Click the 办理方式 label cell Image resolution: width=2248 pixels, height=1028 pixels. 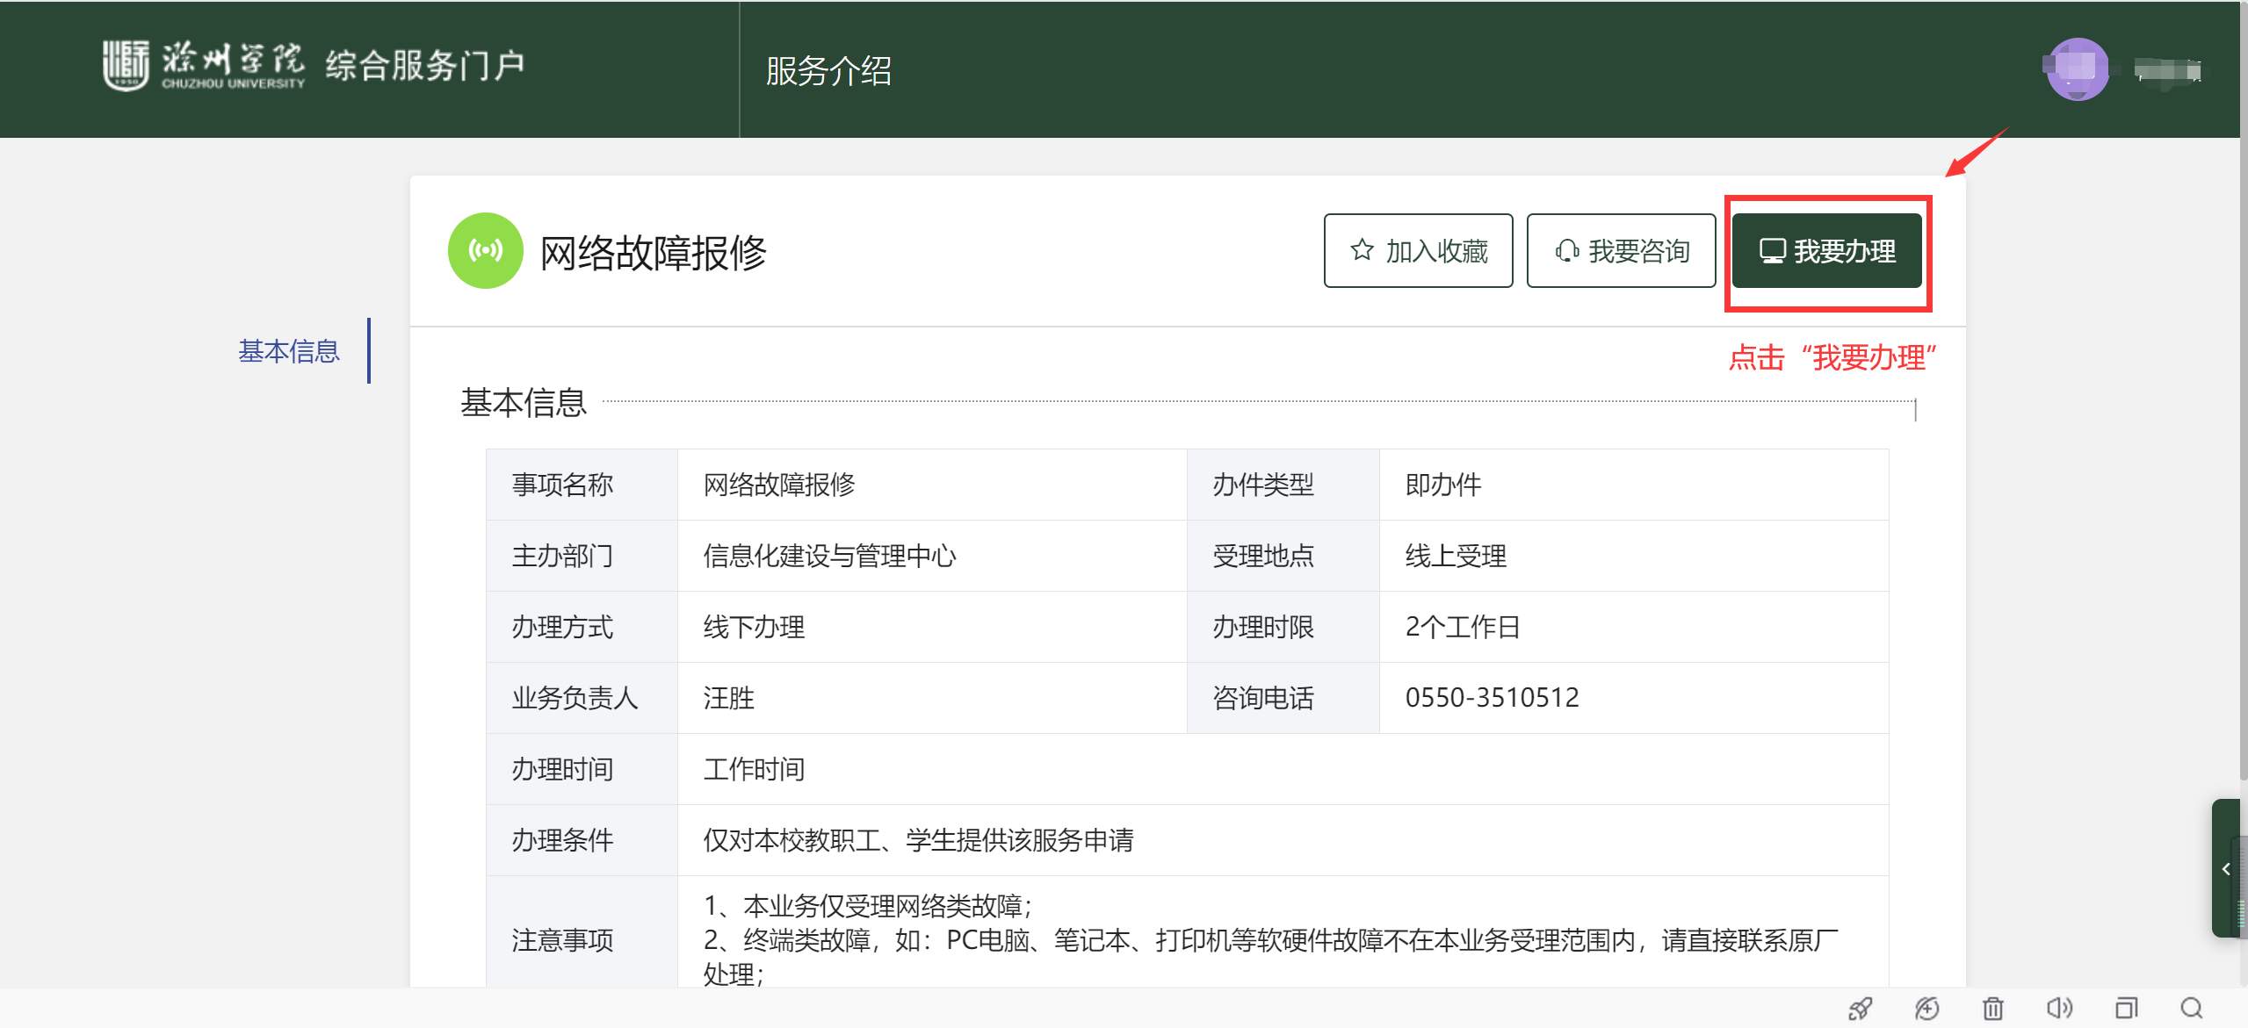tap(582, 627)
